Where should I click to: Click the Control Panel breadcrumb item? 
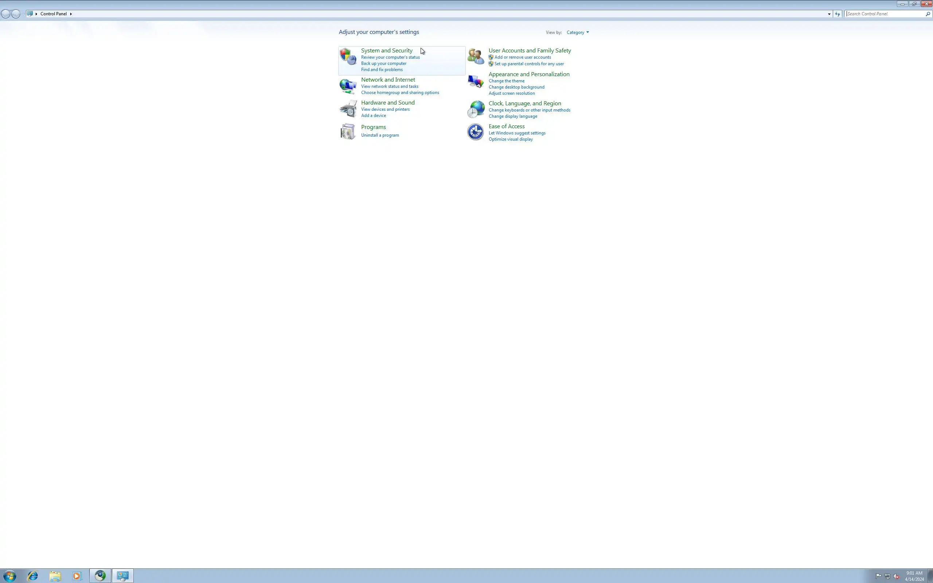pos(53,14)
